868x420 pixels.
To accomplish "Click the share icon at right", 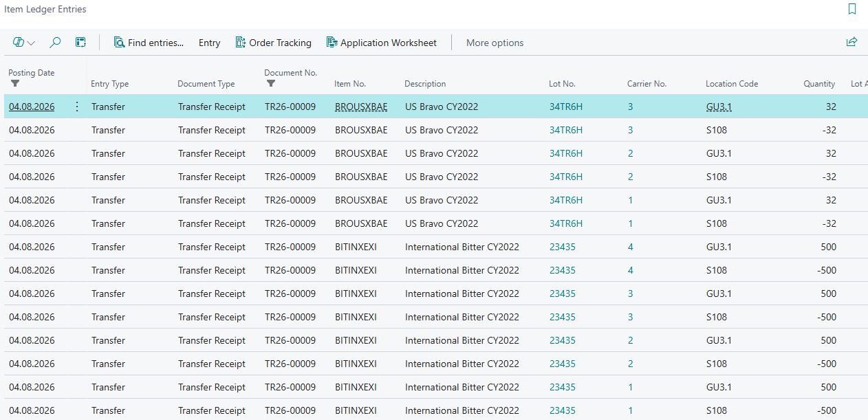I will pos(851,42).
